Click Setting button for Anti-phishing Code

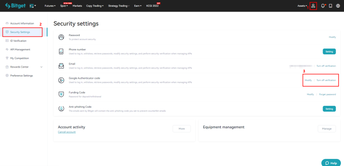pyautogui.click(x=329, y=109)
